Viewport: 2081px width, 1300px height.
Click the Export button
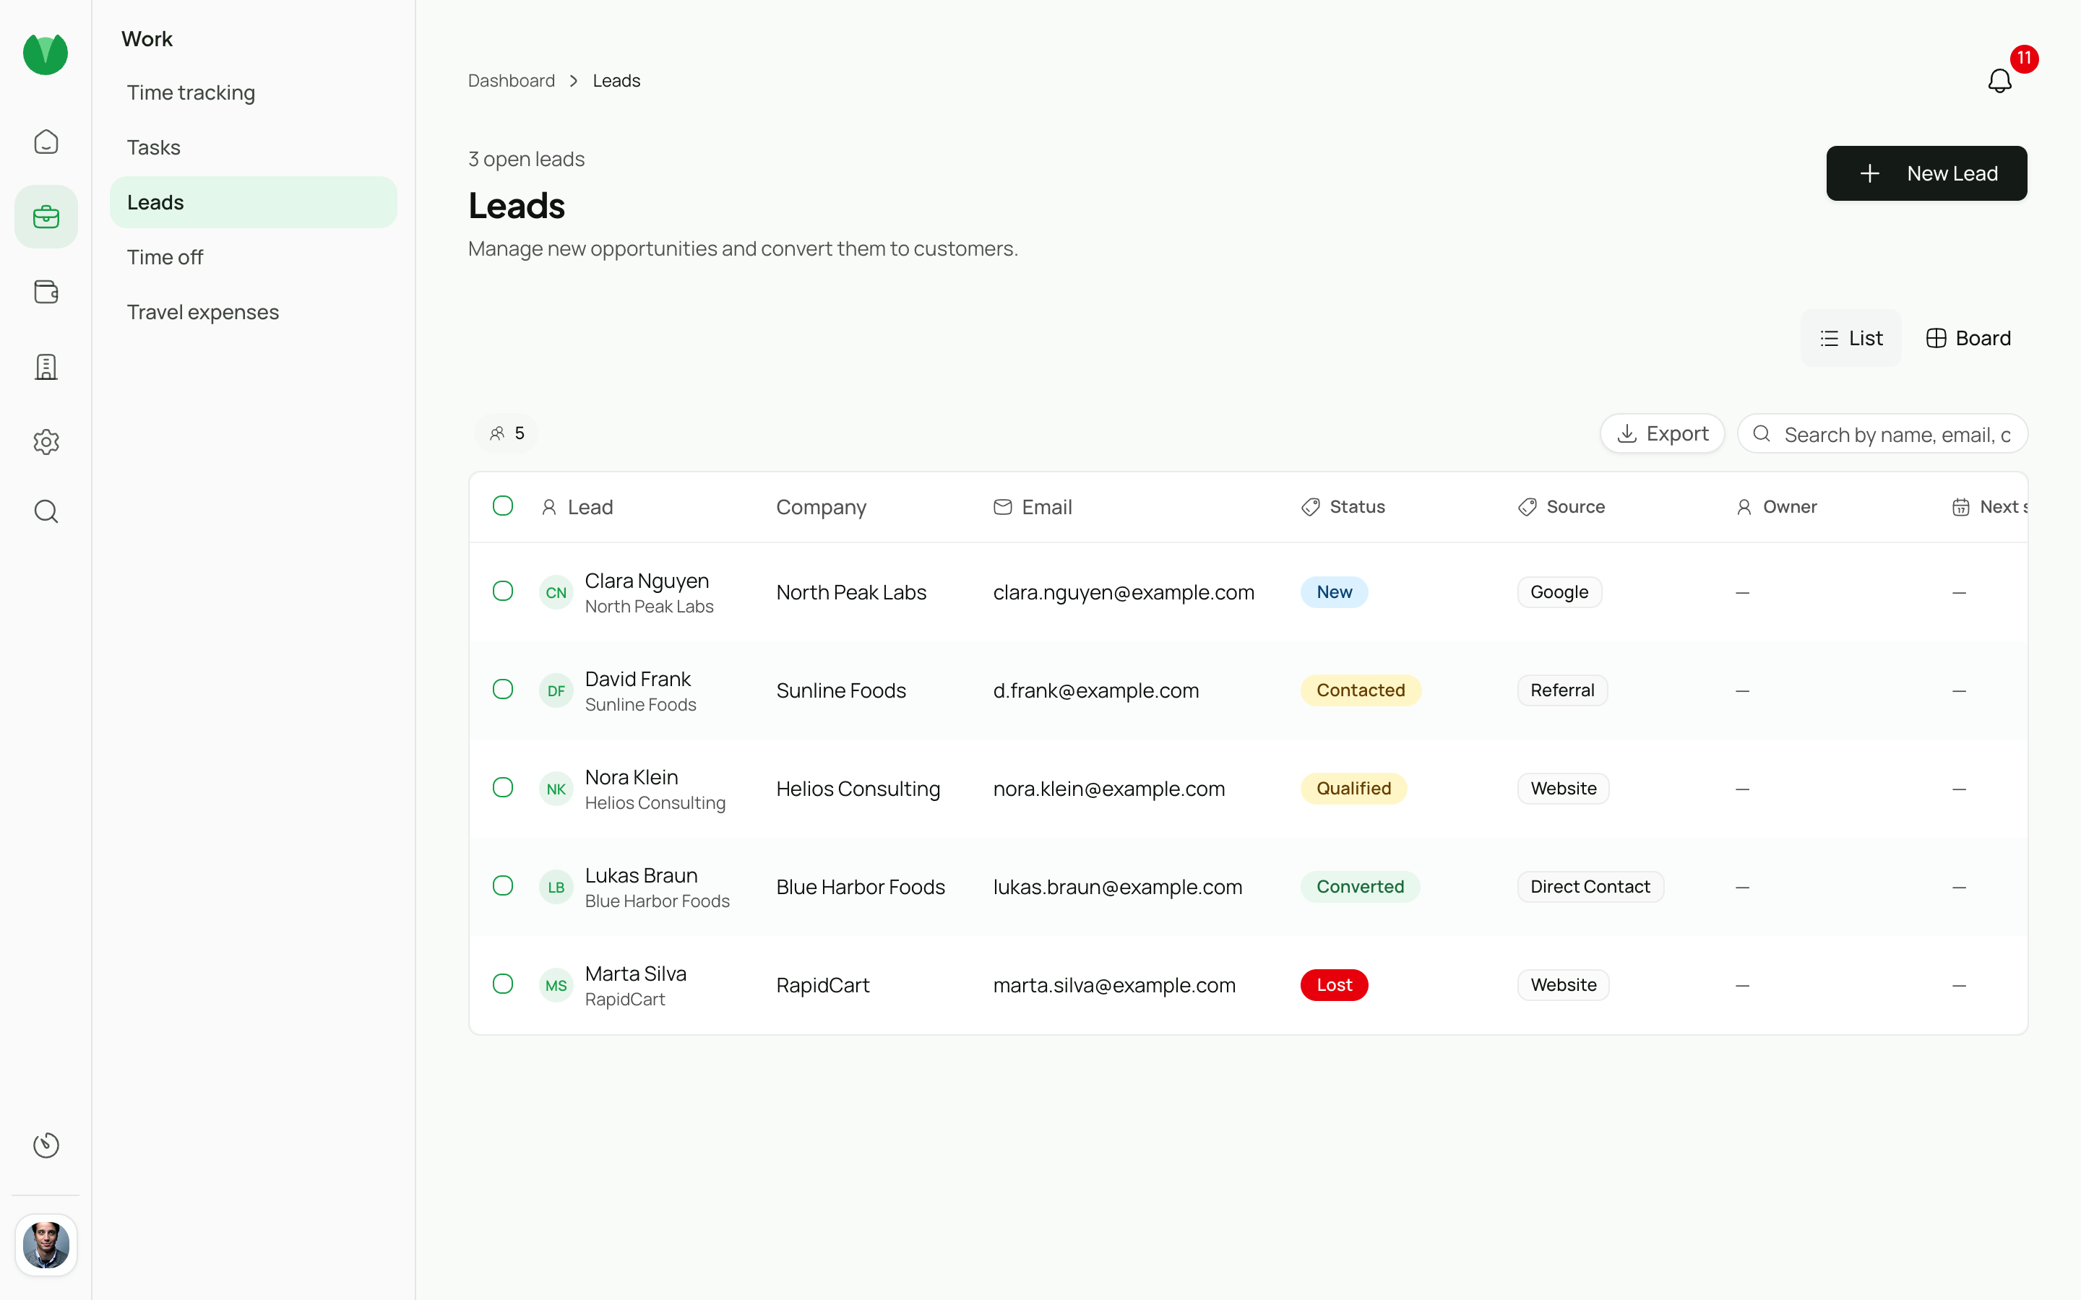click(x=1662, y=433)
